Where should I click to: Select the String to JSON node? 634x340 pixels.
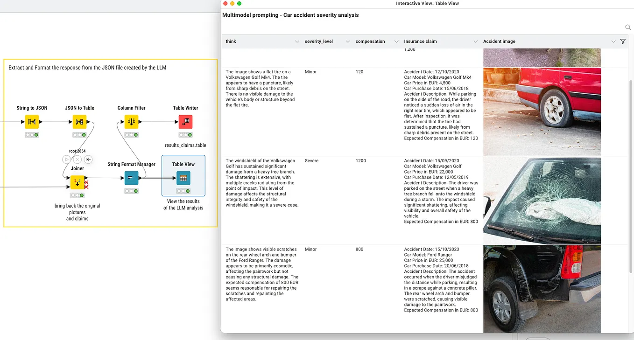coord(31,121)
